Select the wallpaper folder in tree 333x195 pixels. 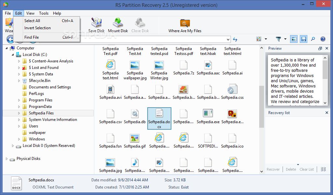pyautogui.click(x=37, y=133)
